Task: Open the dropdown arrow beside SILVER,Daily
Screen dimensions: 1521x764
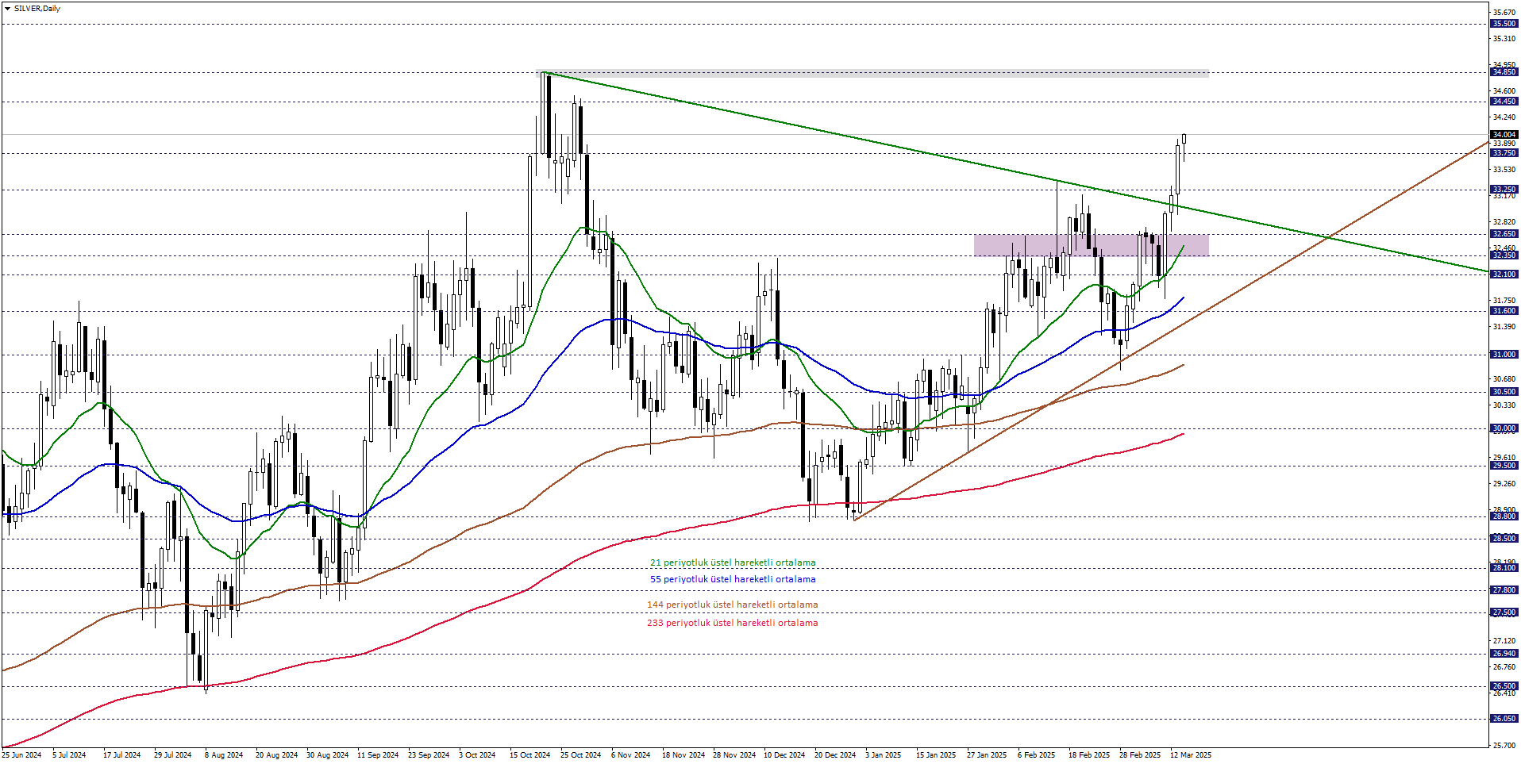Action: point(7,9)
